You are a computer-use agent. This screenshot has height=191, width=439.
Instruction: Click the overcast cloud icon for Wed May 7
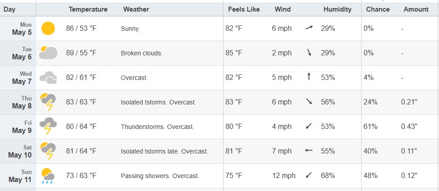tap(48, 78)
